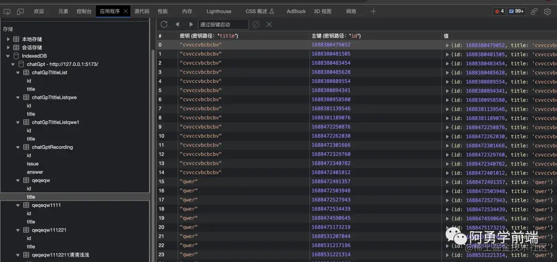557x262 pixels.
Task: Switch to the 3D 视图 tab
Action: coord(322,11)
